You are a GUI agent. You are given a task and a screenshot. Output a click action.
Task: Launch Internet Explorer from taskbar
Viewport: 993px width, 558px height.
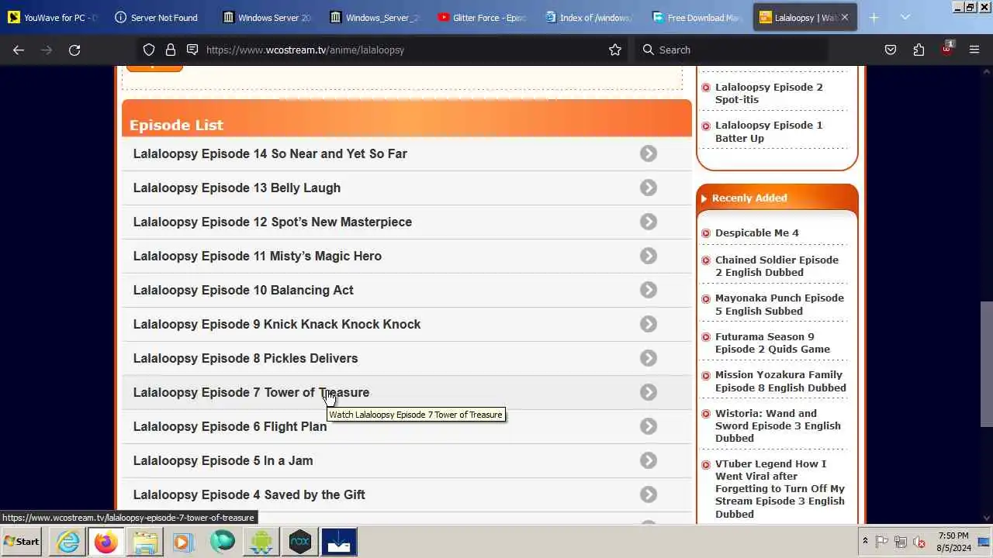68,542
